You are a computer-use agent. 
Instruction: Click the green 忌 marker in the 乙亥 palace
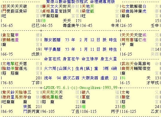click(123, 107)
